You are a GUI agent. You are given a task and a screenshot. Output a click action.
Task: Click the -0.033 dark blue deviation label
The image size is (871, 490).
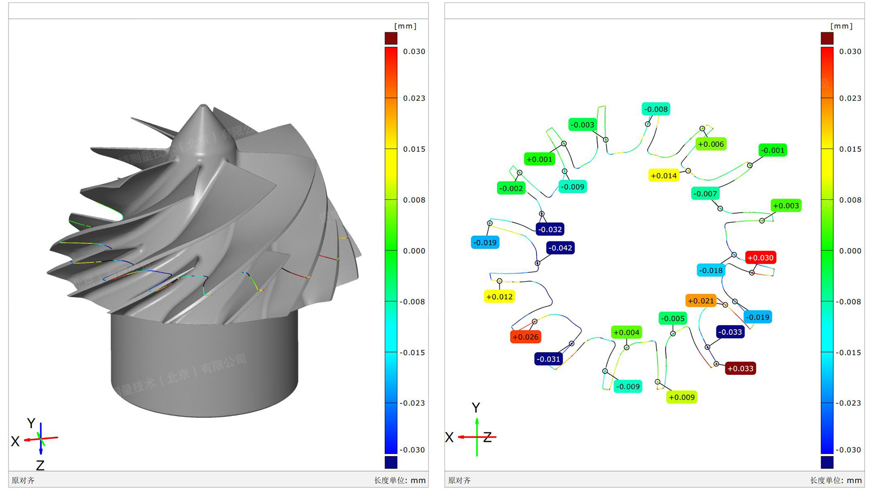730,332
